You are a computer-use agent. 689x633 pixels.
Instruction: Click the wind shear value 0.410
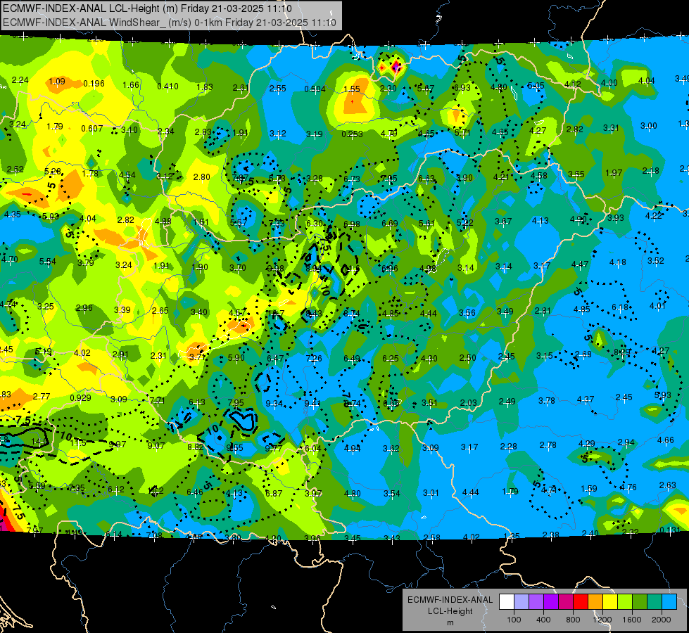pos(168,86)
